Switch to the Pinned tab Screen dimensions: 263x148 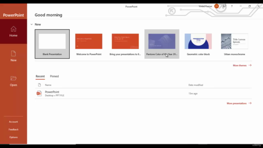(x=54, y=76)
